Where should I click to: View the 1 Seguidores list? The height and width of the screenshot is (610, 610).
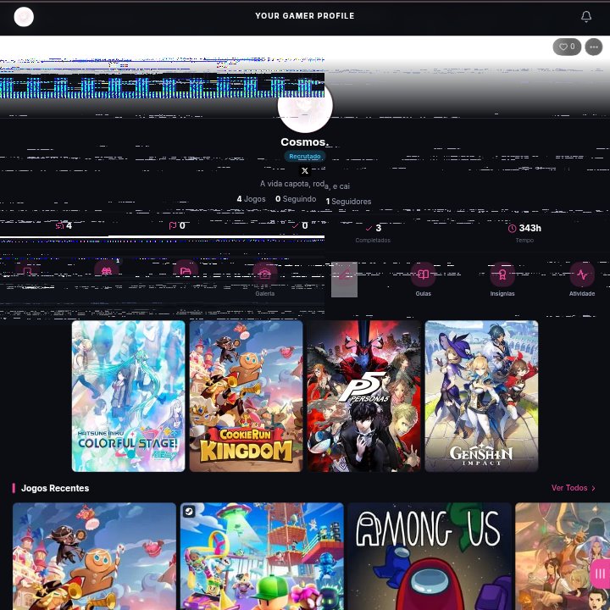pyautogui.click(x=348, y=202)
